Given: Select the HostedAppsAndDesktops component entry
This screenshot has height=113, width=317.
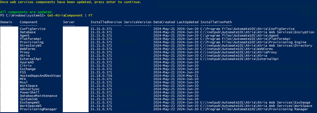Looking at the screenshot, I should [40, 76].
